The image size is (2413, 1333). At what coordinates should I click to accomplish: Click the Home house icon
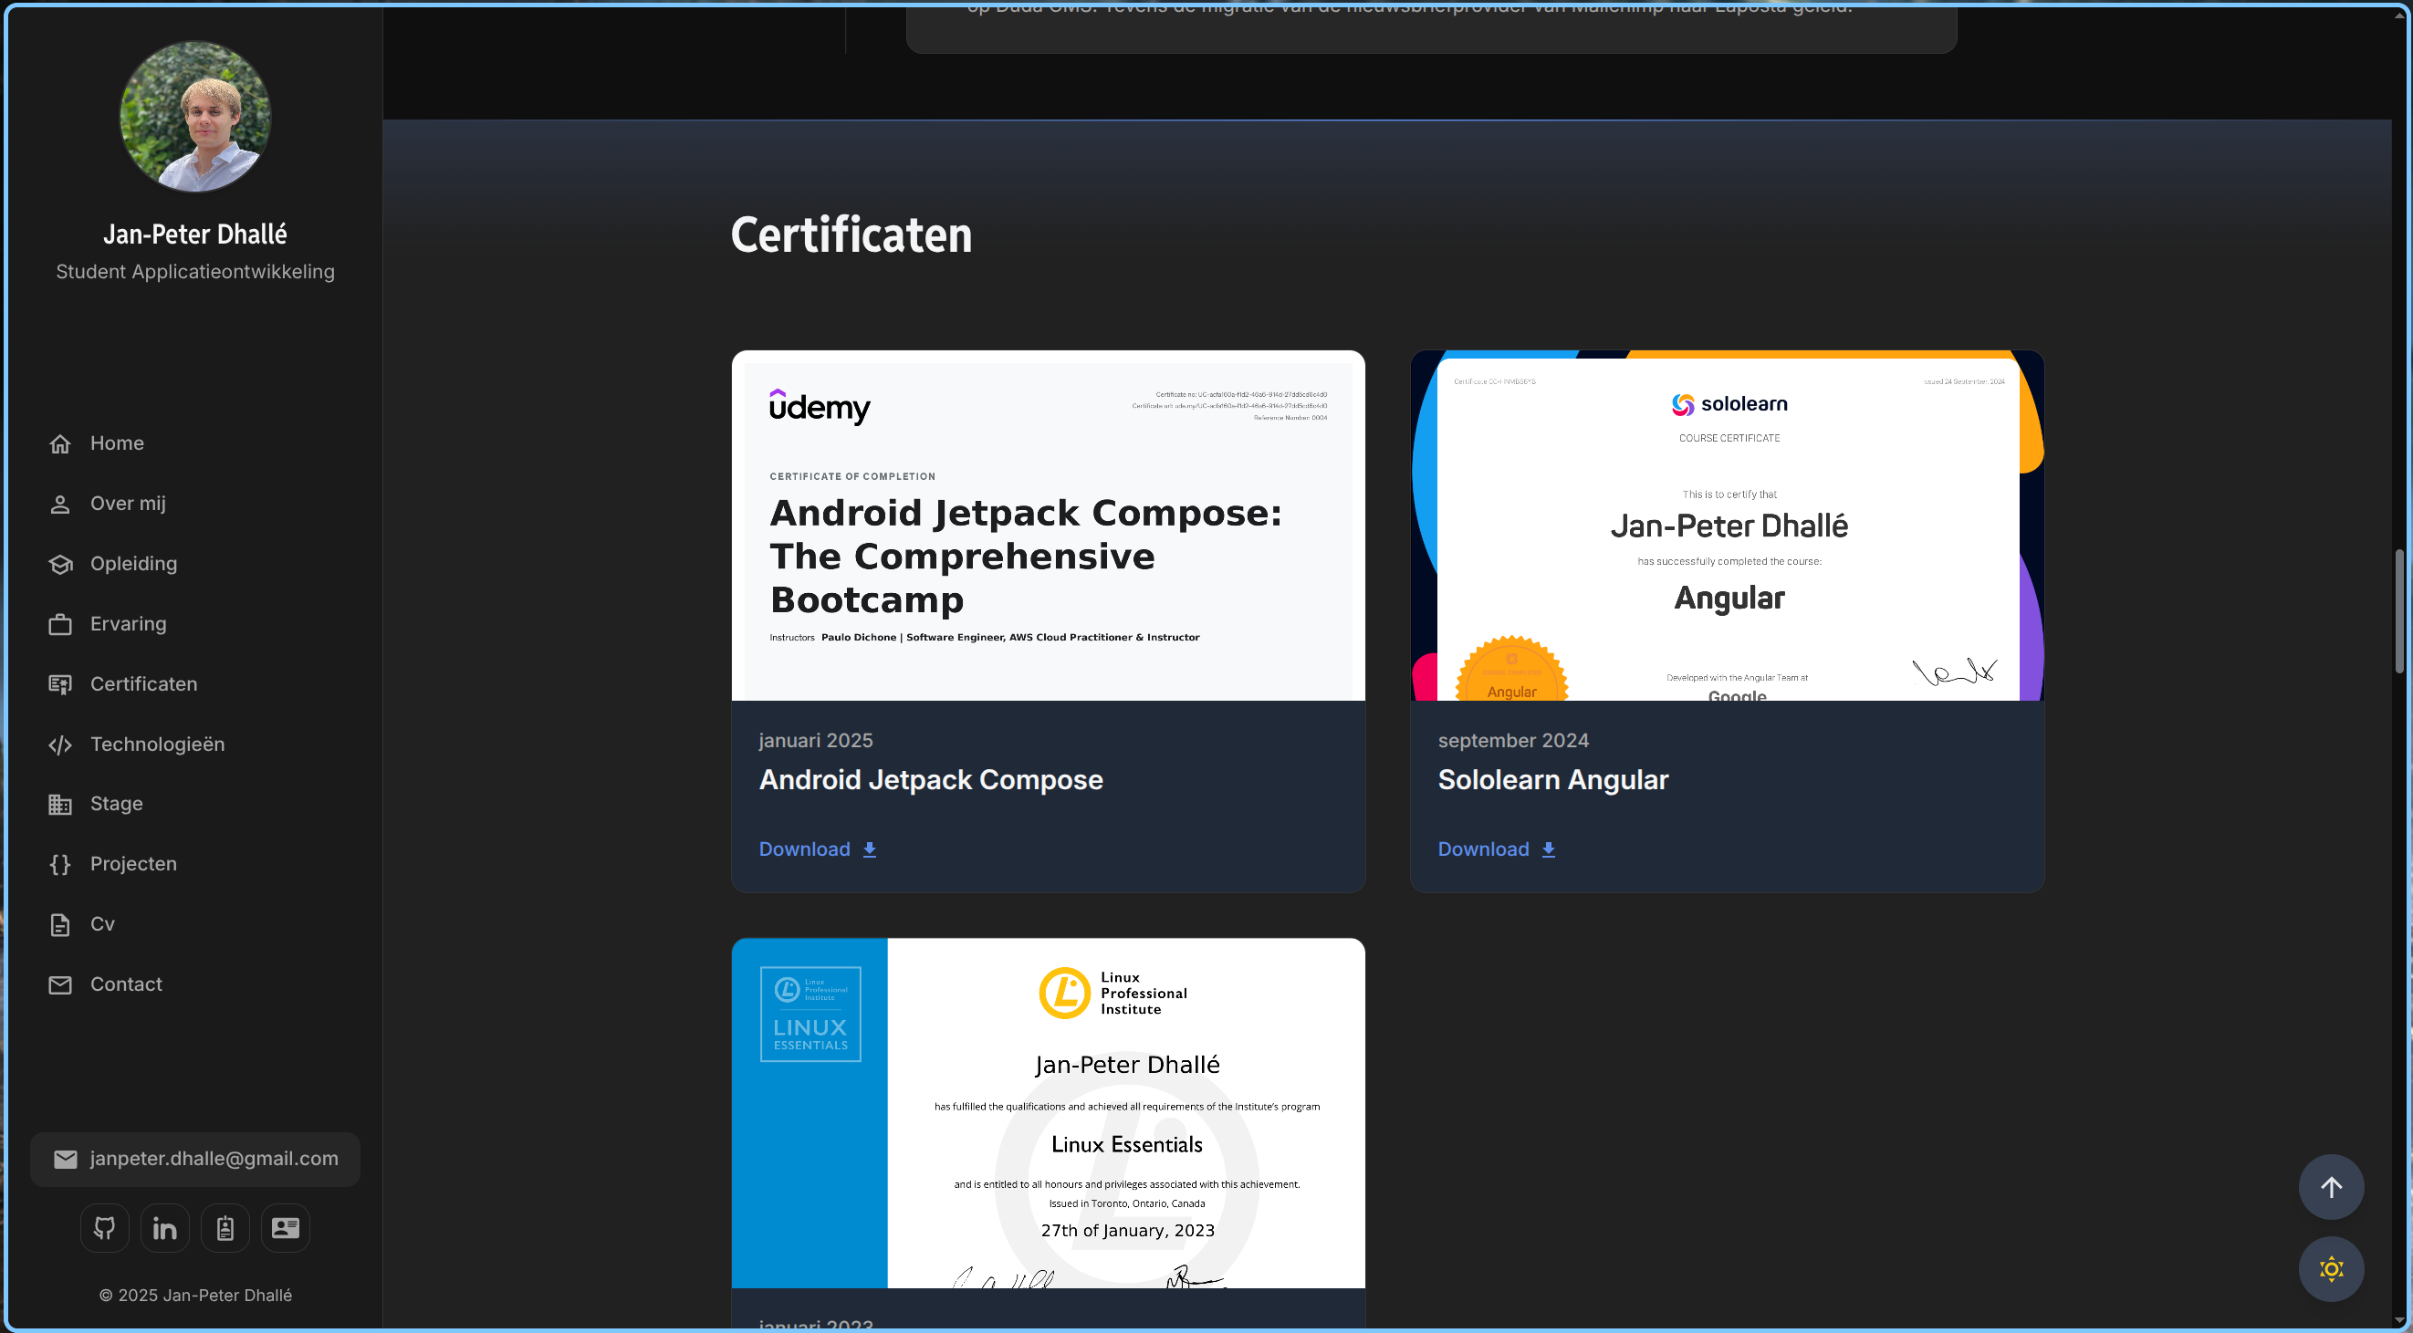point(60,444)
